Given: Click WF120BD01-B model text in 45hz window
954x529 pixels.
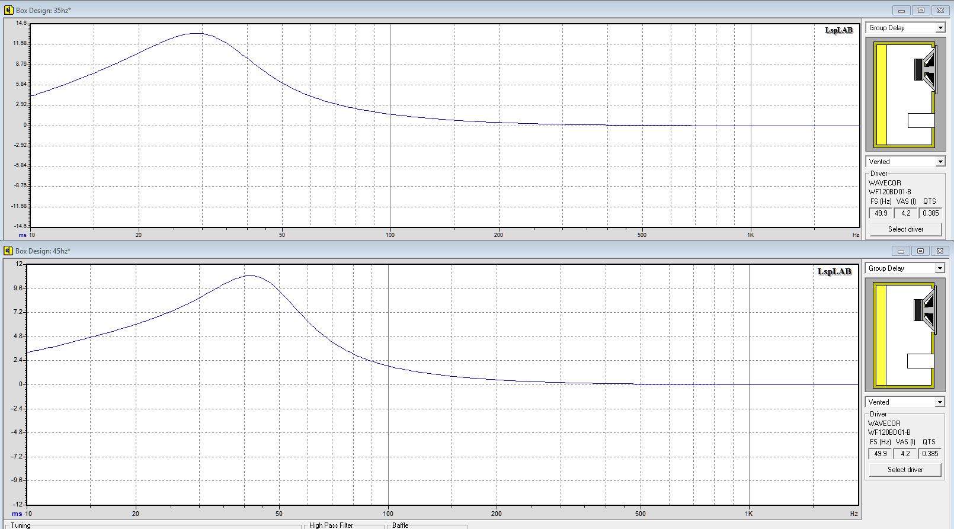Looking at the screenshot, I should (x=889, y=432).
